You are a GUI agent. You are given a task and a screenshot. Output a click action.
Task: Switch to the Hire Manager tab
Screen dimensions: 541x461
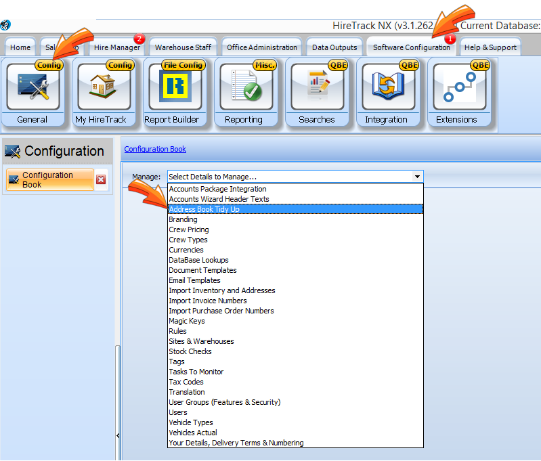(117, 47)
